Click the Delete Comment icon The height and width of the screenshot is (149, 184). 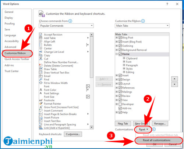[40, 66]
